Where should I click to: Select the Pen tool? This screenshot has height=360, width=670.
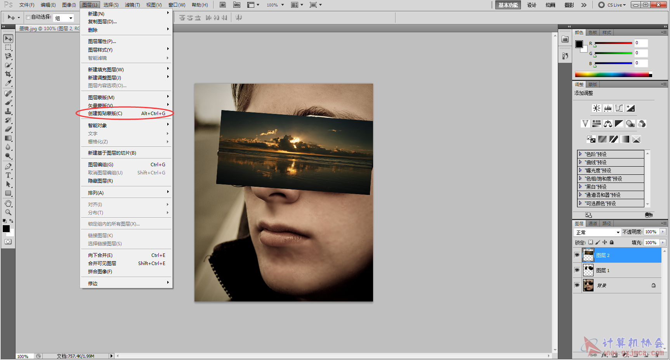tap(8, 166)
